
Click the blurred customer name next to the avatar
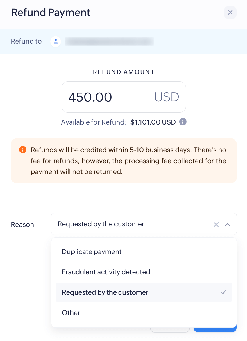point(110,42)
